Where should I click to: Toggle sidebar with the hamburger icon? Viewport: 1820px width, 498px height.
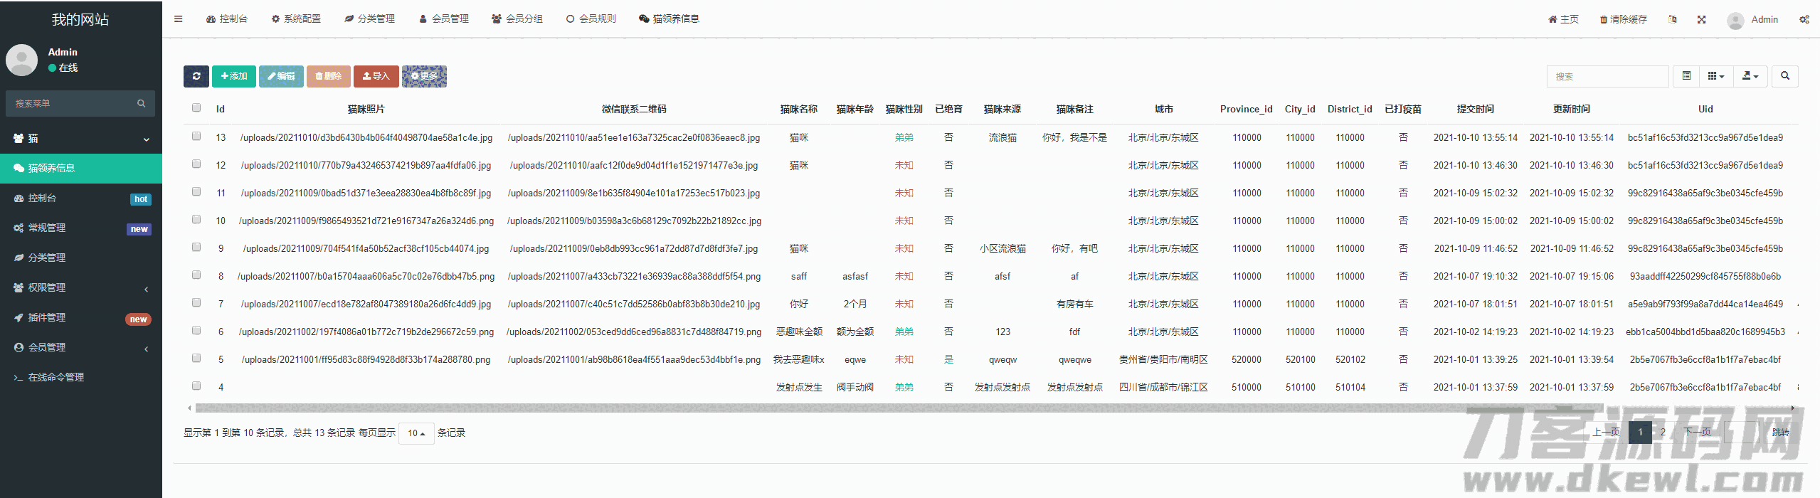(178, 19)
